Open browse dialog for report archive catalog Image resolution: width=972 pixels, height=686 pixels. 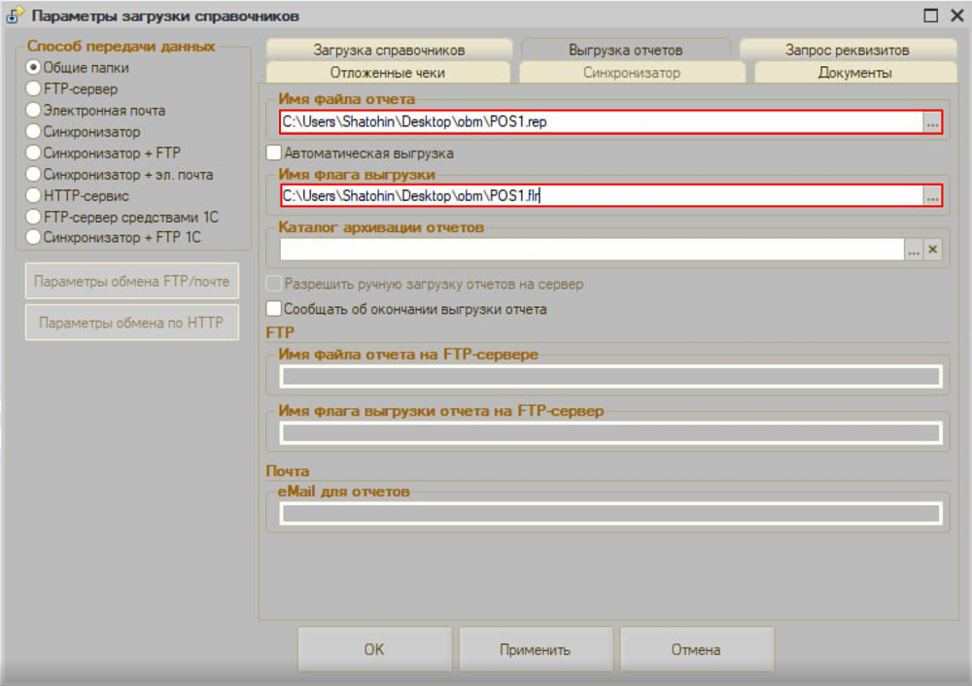coord(914,250)
